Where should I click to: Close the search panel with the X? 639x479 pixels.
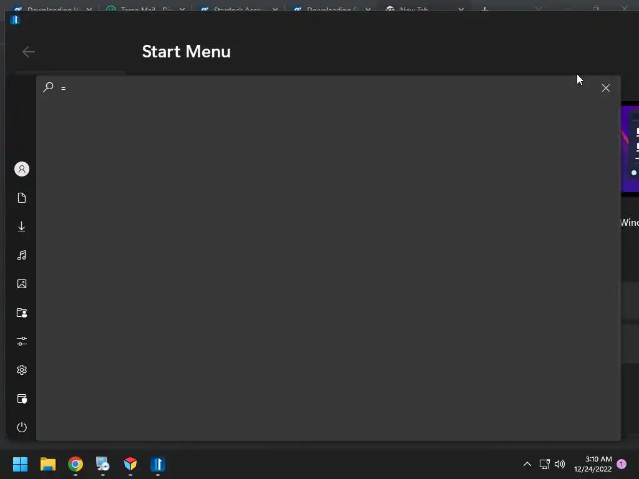click(605, 88)
